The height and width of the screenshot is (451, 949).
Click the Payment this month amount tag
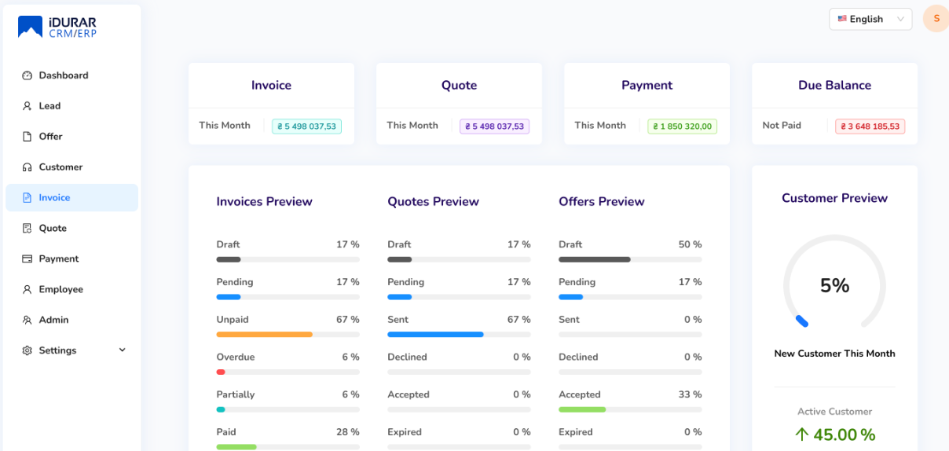tap(682, 126)
